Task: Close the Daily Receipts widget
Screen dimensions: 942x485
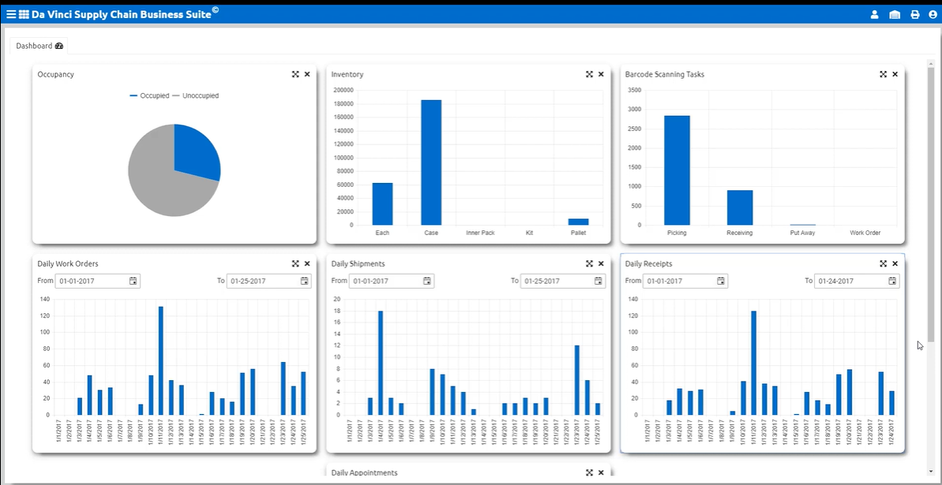Action: (x=895, y=263)
